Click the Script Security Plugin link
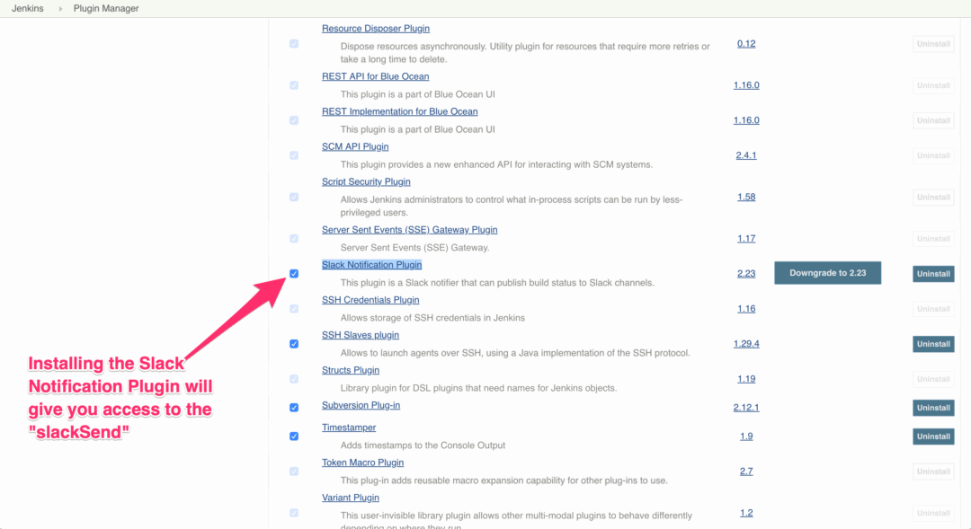The width and height of the screenshot is (971, 529). (x=366, y=181)
